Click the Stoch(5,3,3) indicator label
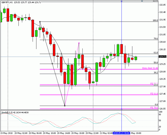The image size is (167, 135). pos(7,113)
